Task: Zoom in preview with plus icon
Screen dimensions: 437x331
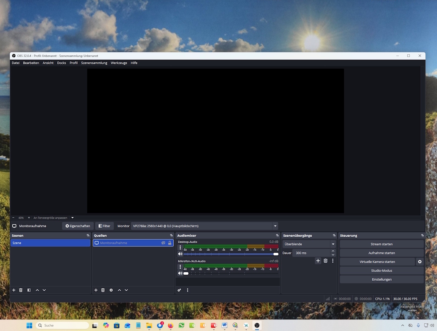Action: click(29, 218)
